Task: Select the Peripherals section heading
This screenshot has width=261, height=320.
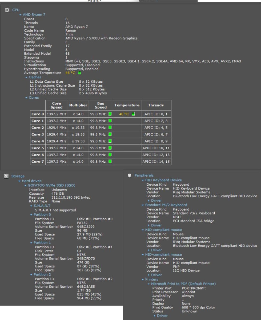Action: pyautogui.click(x=144, y=175)
